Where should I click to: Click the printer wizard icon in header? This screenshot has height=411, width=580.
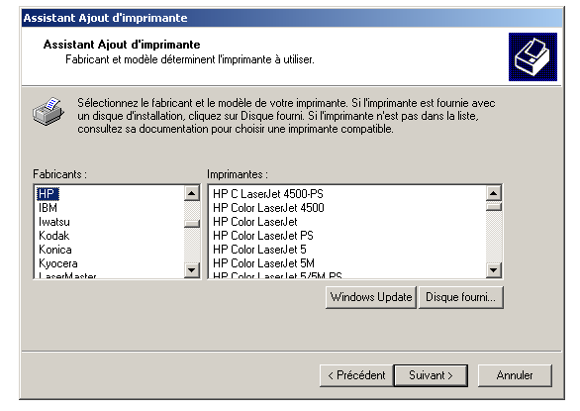pyautogui.click(x=532, y=56)
